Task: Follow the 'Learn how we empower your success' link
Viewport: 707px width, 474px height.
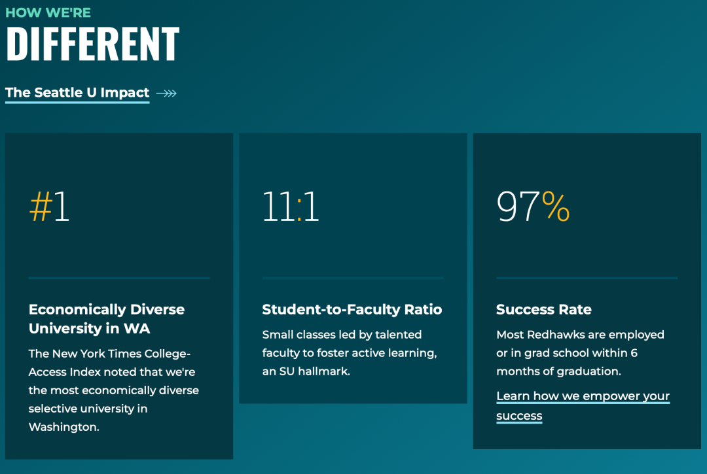Action: pyautogui.click(x=583, y=405)
